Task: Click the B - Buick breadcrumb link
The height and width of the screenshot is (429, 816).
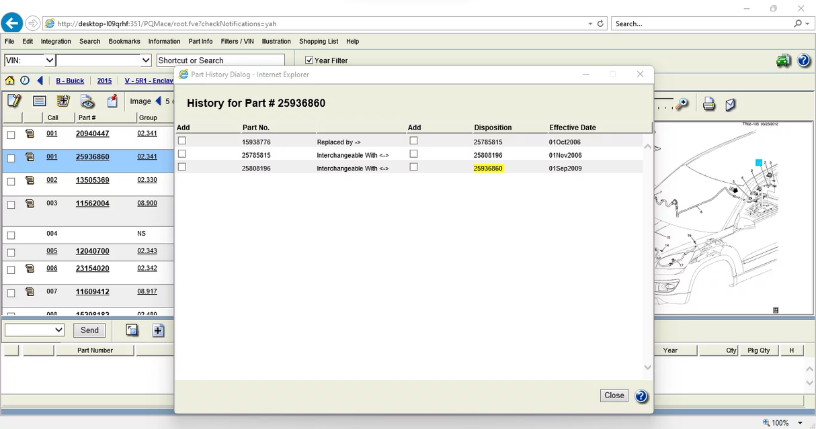Action: (70, 81)
